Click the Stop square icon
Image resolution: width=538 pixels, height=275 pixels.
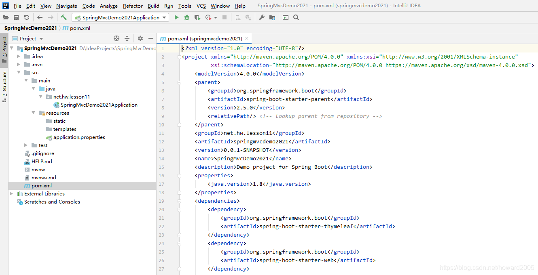pyautogui.click(x=225, y=17)
